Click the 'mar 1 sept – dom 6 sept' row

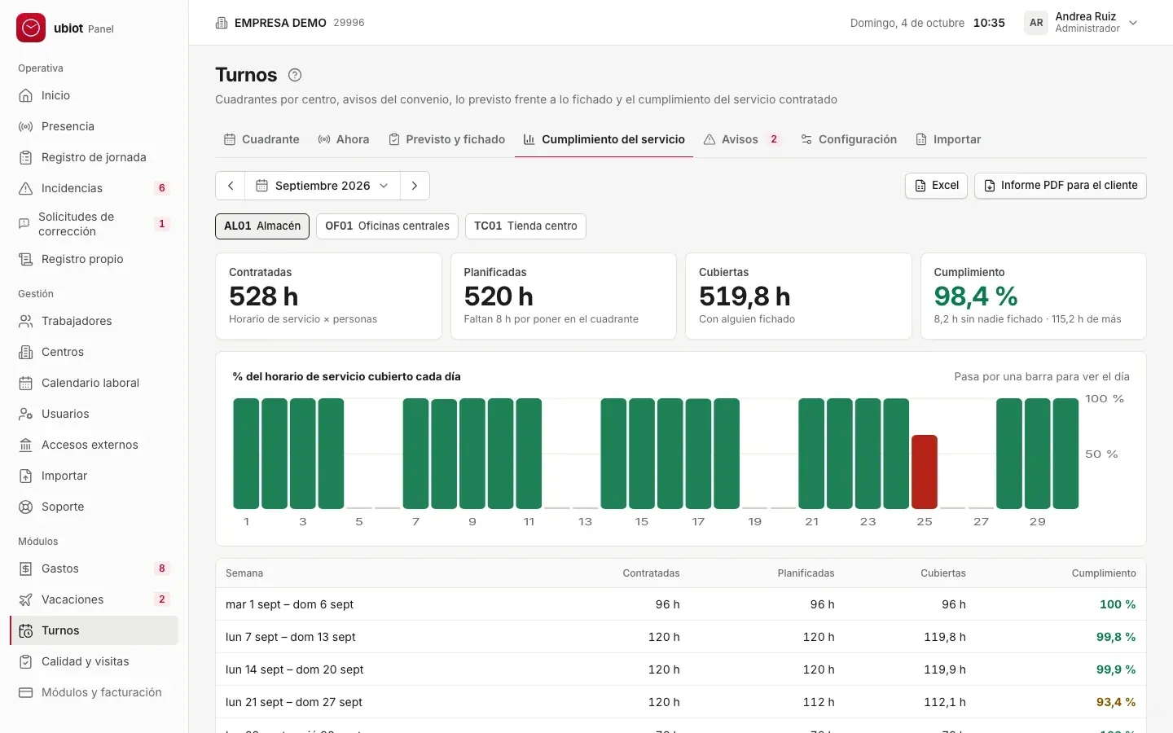pyautogui.click(x=681, y=604)
